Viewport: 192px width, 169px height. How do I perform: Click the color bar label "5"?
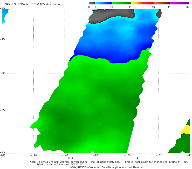[x=95, y=7]
